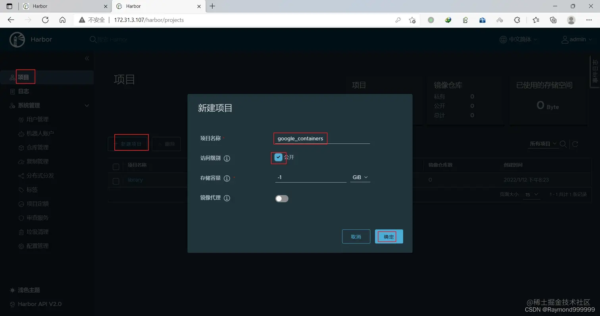The image size is (600, 316).
Task: Click the 垃圾清理 sidebar icon
Action: click(x=21, y=231)
